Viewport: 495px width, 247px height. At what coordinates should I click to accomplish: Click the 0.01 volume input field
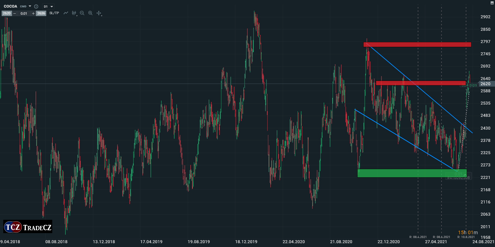point(24,13)
